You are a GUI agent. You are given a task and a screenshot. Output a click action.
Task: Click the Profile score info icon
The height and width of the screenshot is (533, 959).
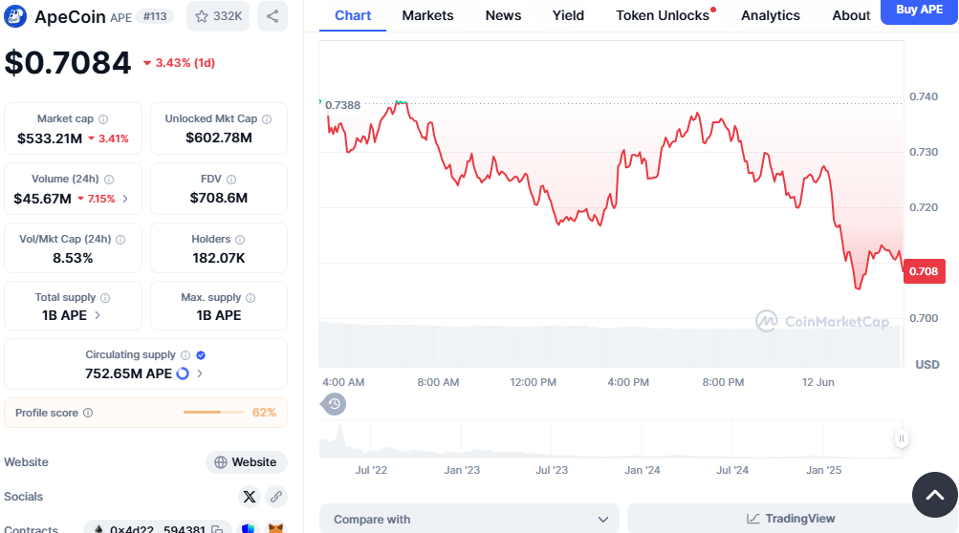(x=88, y=413)
